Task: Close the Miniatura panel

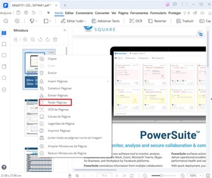Action: (64, 30)
